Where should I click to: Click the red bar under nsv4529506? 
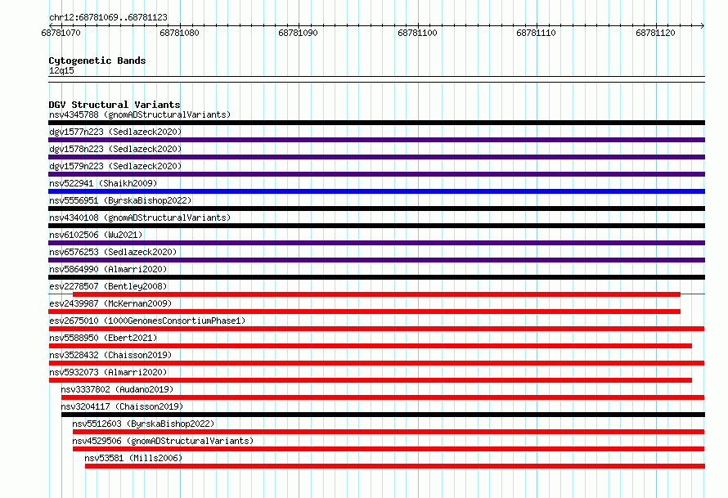389,449
